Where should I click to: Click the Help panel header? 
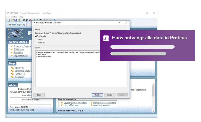[12, 63]
